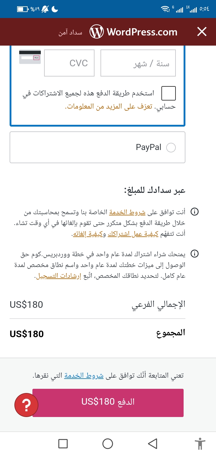
Task: Open 'شروط الخدمة' link in first info paragraph
Action: (127, 212)
